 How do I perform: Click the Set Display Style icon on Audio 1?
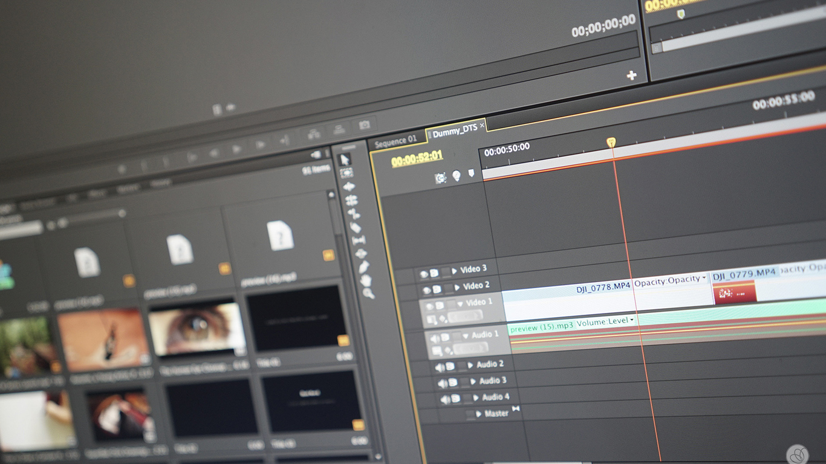437,351
